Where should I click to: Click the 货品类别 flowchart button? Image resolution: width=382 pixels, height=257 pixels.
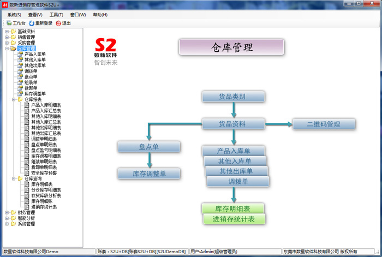point(233,97)
